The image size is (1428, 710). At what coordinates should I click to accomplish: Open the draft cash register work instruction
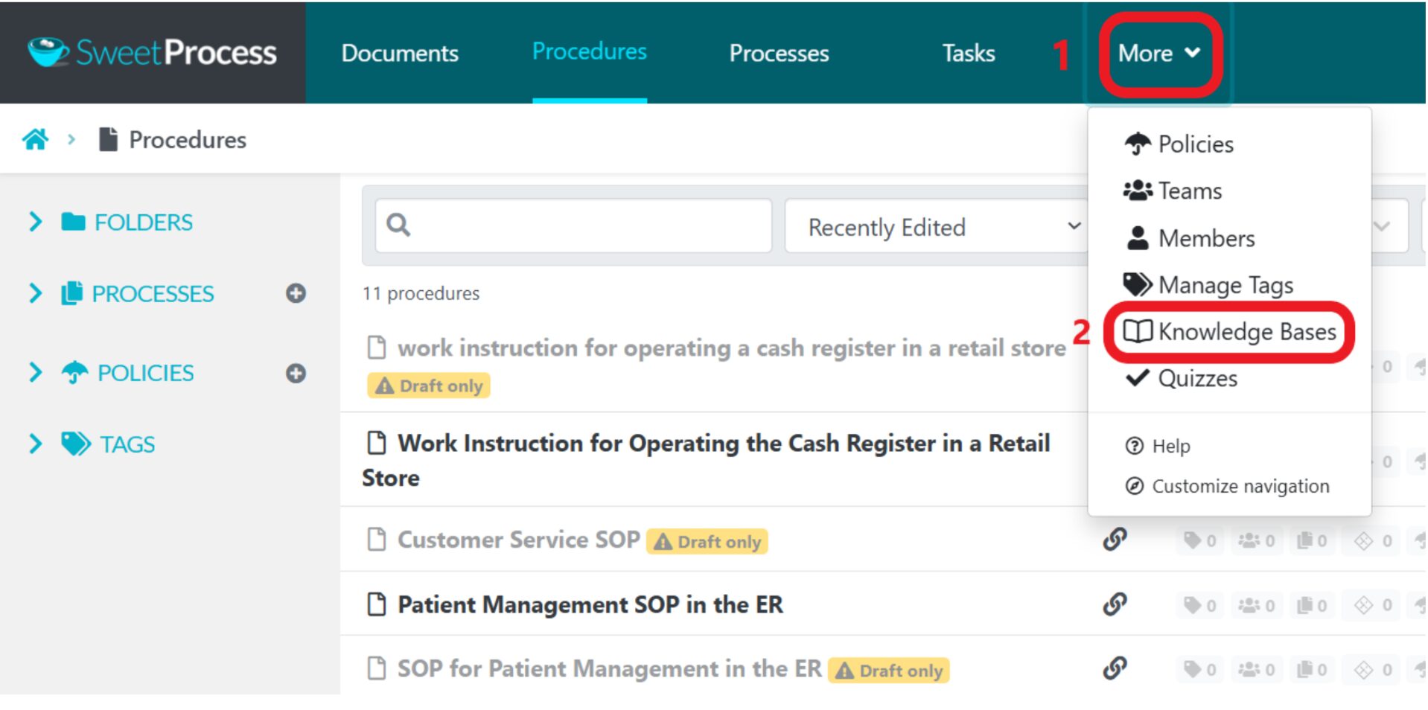click(732, 348)
